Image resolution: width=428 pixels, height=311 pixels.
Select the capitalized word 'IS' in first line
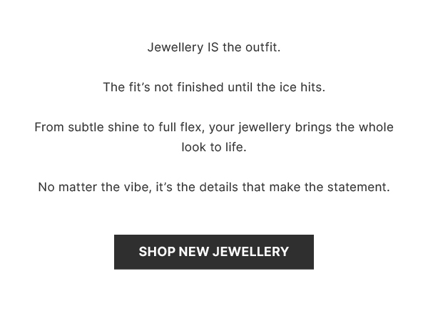point(213,47)
